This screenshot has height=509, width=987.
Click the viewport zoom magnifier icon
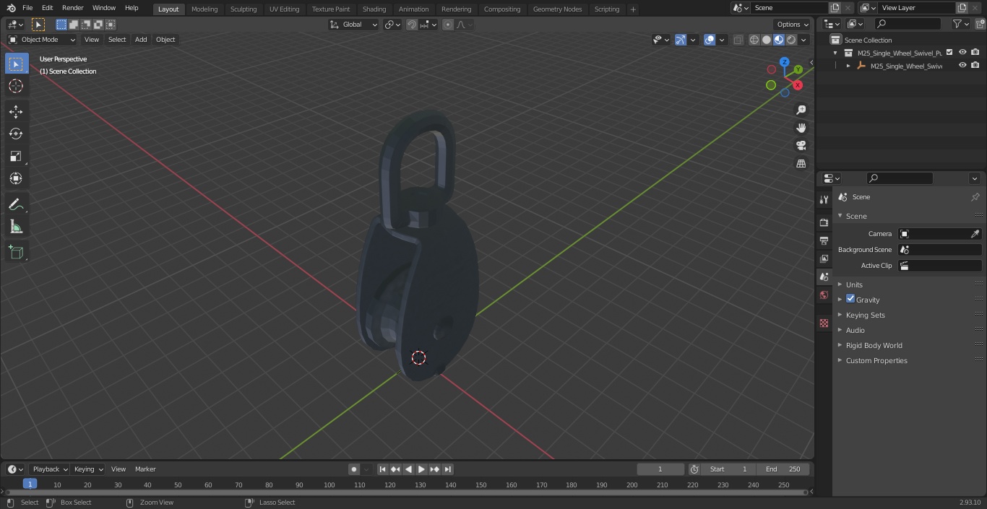pos(801,110)
